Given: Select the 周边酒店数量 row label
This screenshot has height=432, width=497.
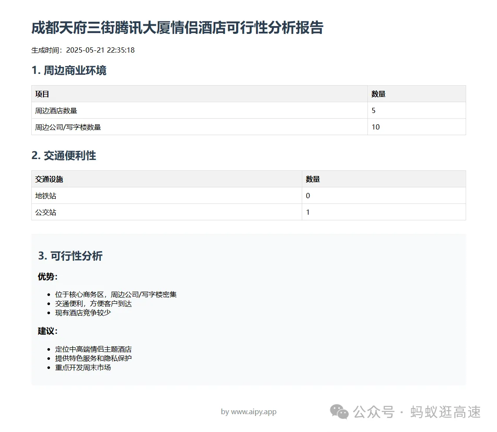Looking at the screenshot, I should click(56, 110).
